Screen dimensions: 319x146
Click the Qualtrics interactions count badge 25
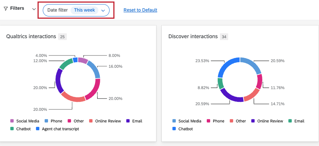[x=62, y=37]
